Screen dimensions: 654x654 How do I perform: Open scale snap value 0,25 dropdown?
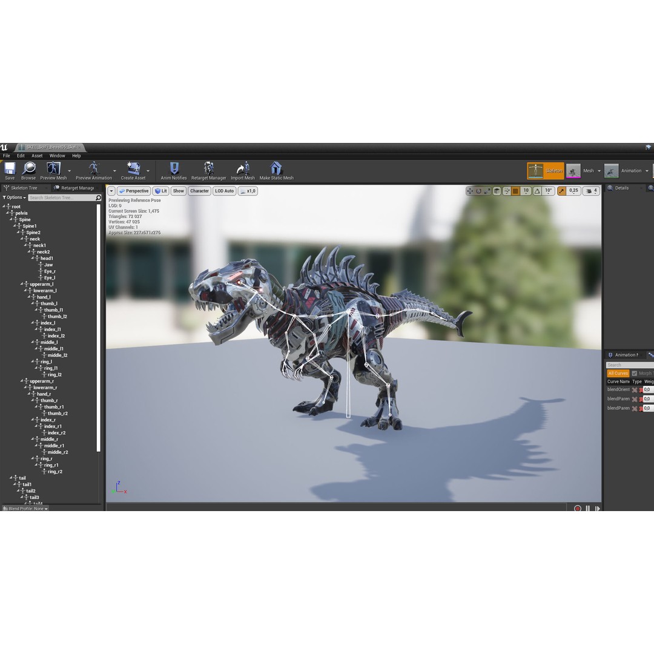click(574, 191)
